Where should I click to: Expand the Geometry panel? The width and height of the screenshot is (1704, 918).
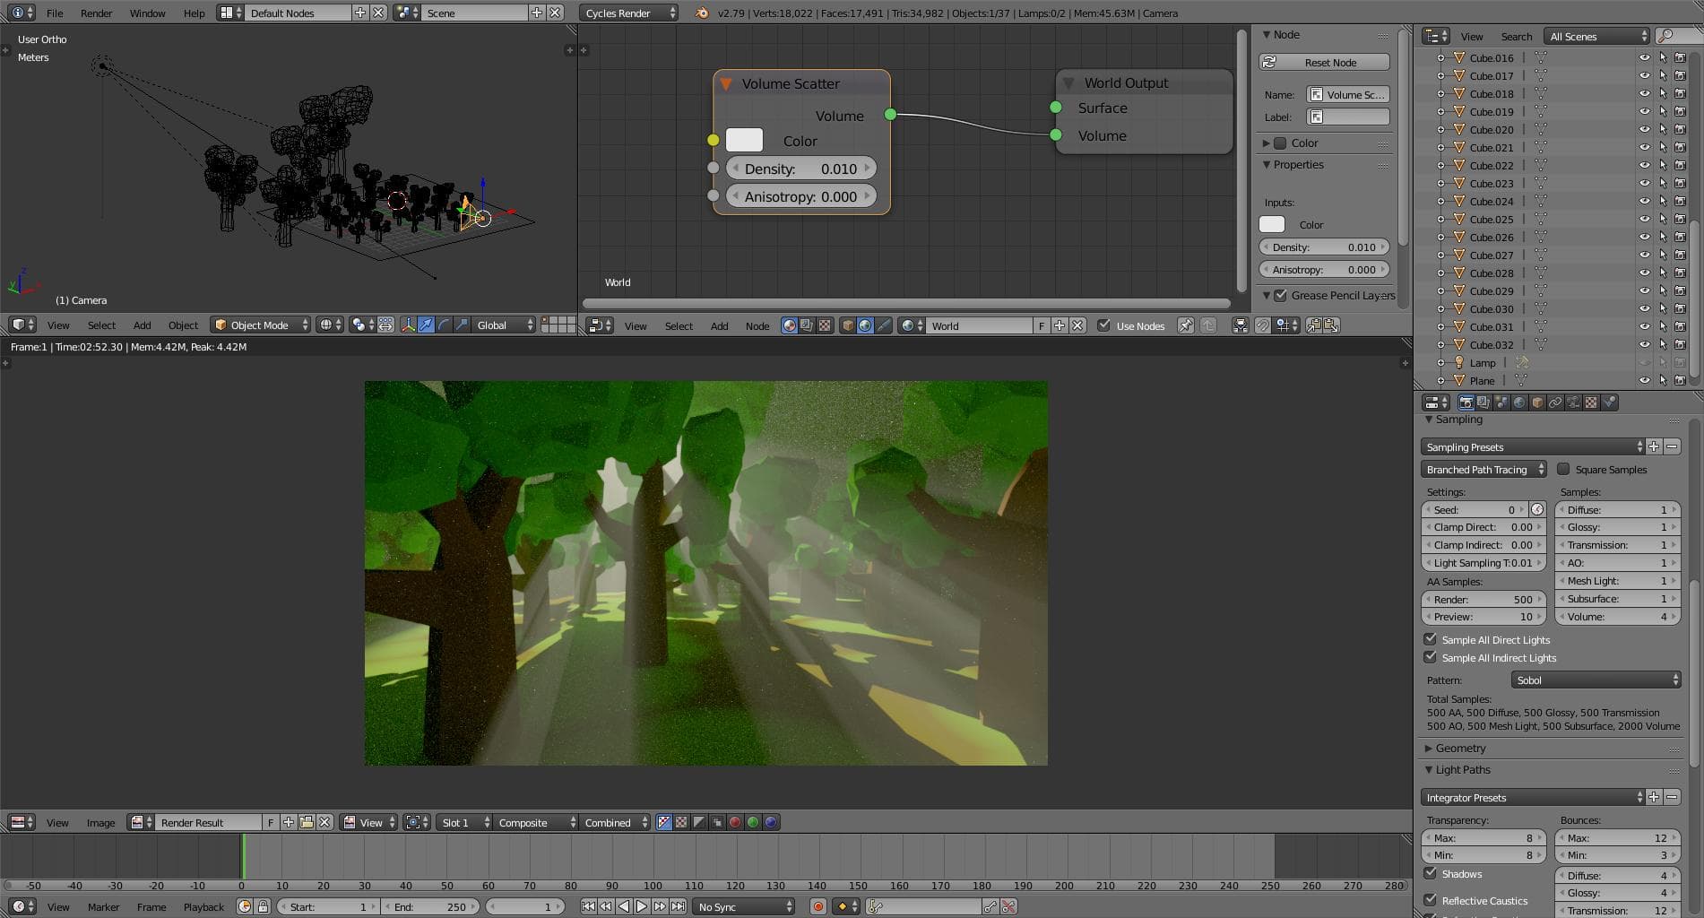pyautogui.click(x=1460, y=748)
